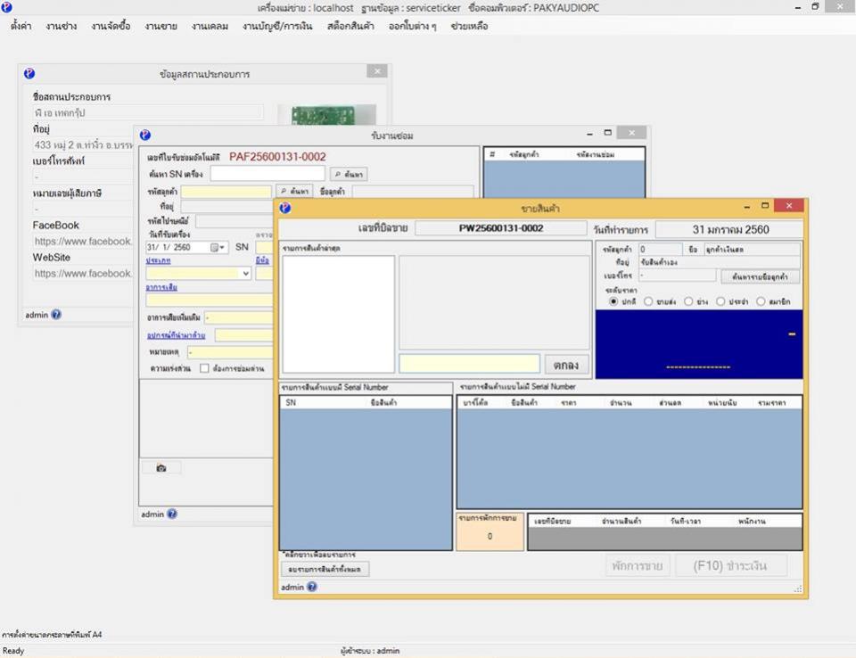
Task: Click the camera icon in repair form
Action: pos(161,467)
